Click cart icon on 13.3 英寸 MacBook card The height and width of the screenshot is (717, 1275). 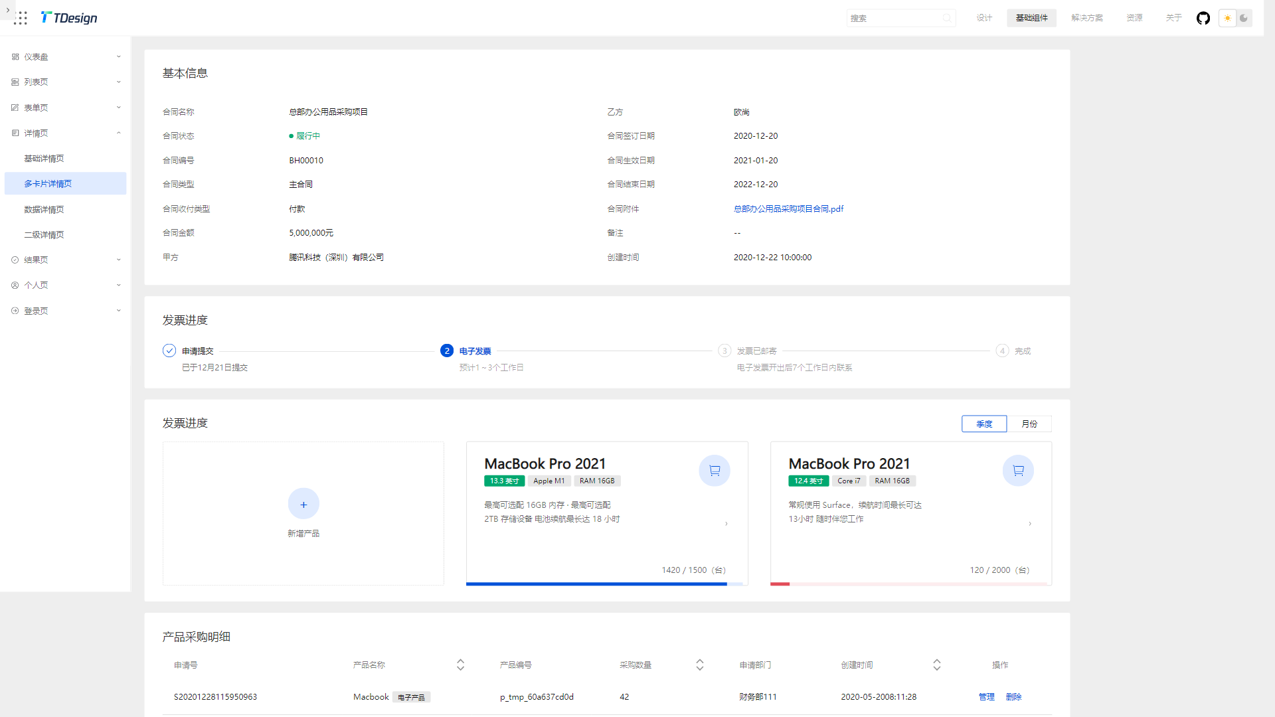click(715, 471)
